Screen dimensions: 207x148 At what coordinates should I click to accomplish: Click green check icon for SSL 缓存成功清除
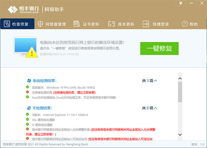point(28,119)
